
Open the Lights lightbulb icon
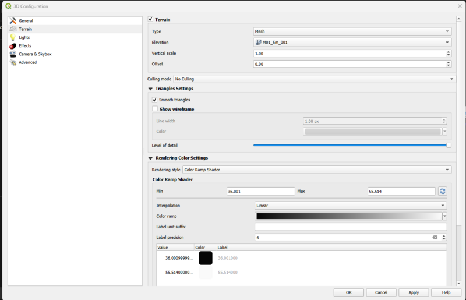click(13, 37)
